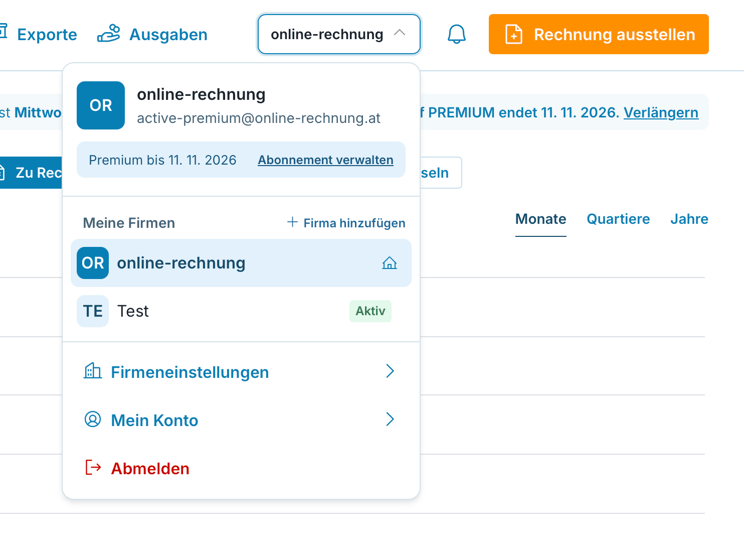Screen dimensions: 744x546
Task: Click the Rechnung ausstellen button
Action: click(x=599, y=34)
